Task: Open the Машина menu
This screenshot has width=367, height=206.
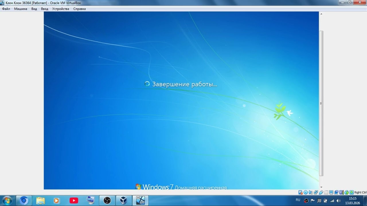Action: [21, 9]
